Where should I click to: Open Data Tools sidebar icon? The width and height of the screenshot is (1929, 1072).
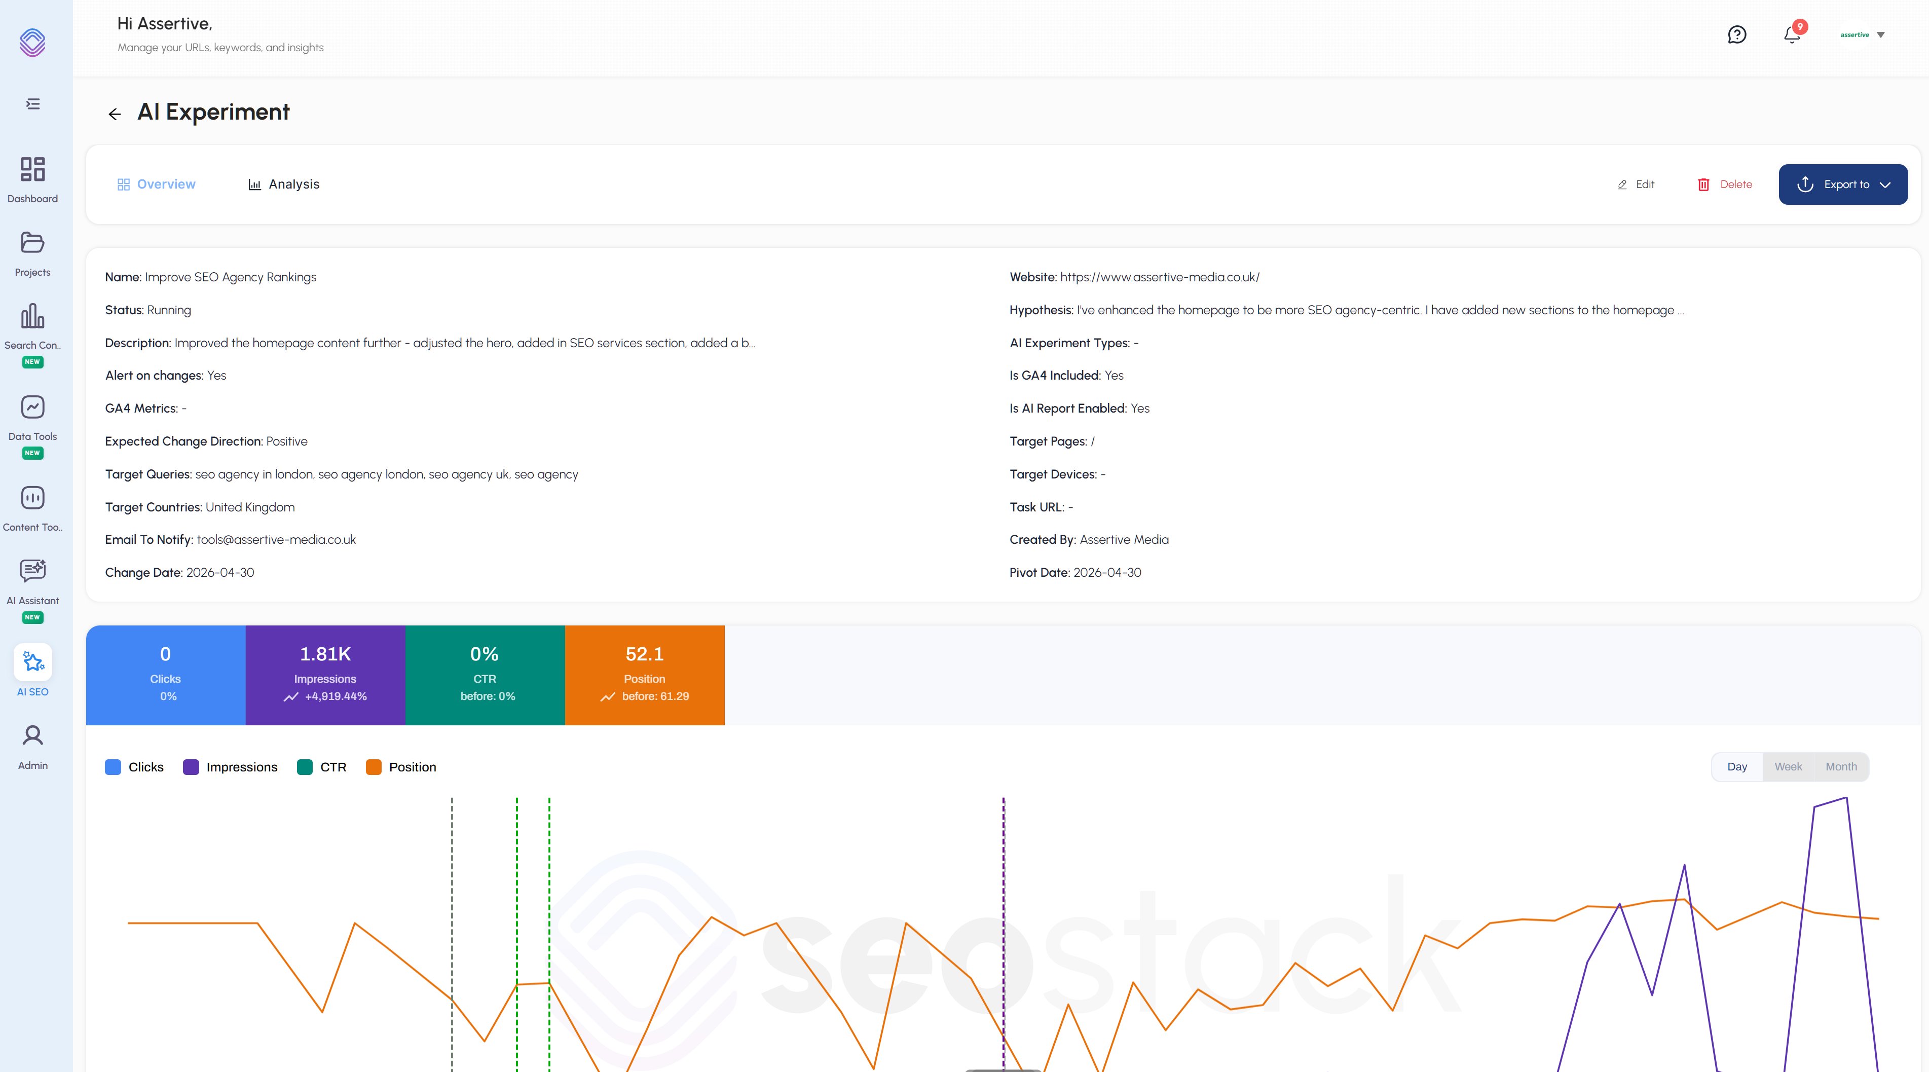point(32,407)
